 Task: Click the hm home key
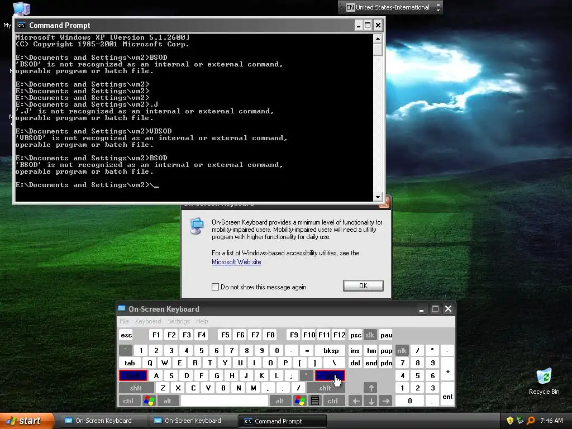[371, 351]
